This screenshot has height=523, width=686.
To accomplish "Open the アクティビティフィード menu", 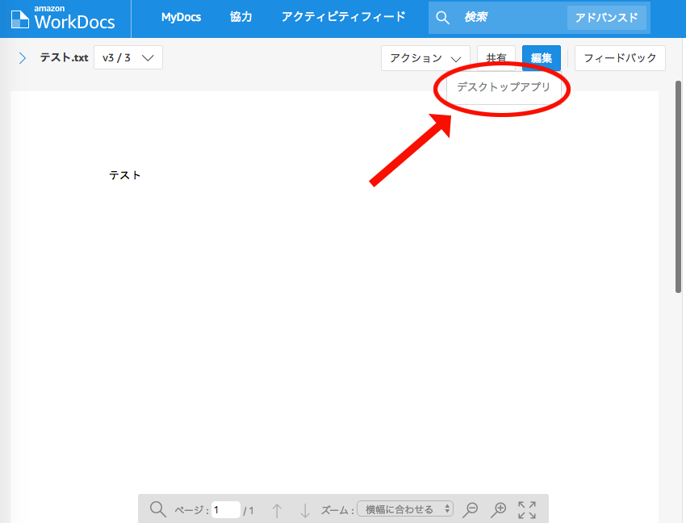I will pos(344,17).
